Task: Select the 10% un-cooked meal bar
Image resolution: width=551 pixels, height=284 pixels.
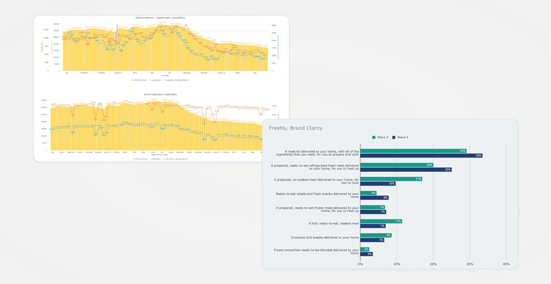Action: pyautogui.click(x=378, y=183)
